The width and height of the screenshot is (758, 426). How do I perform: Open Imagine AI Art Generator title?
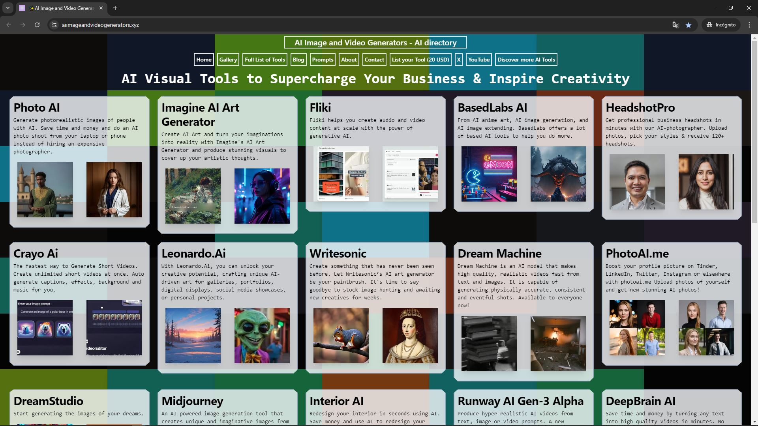coord(201,114)
